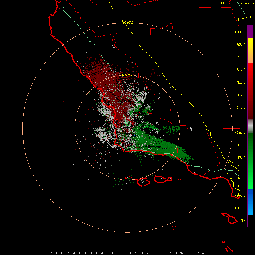Pick the bright green segment near -78.7
Image resolution: width=255 pixels, height=255 pixels.
pos(250,183)
